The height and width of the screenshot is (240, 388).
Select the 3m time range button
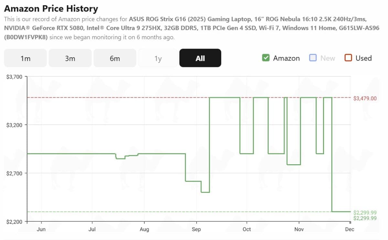70,58
